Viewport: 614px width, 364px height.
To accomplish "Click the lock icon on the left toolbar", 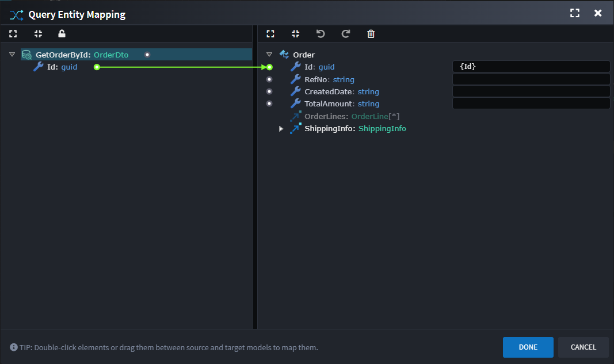I will [62, 34].
